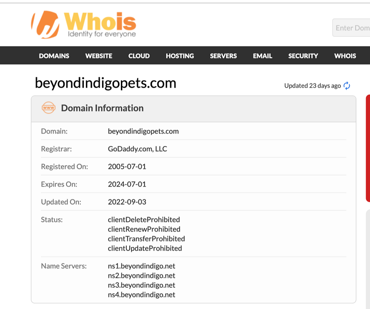Select expiry date 2024-07-01
The height and width of the screenshot is (309, 370).
pyautogui.click(x=127, y=184)
